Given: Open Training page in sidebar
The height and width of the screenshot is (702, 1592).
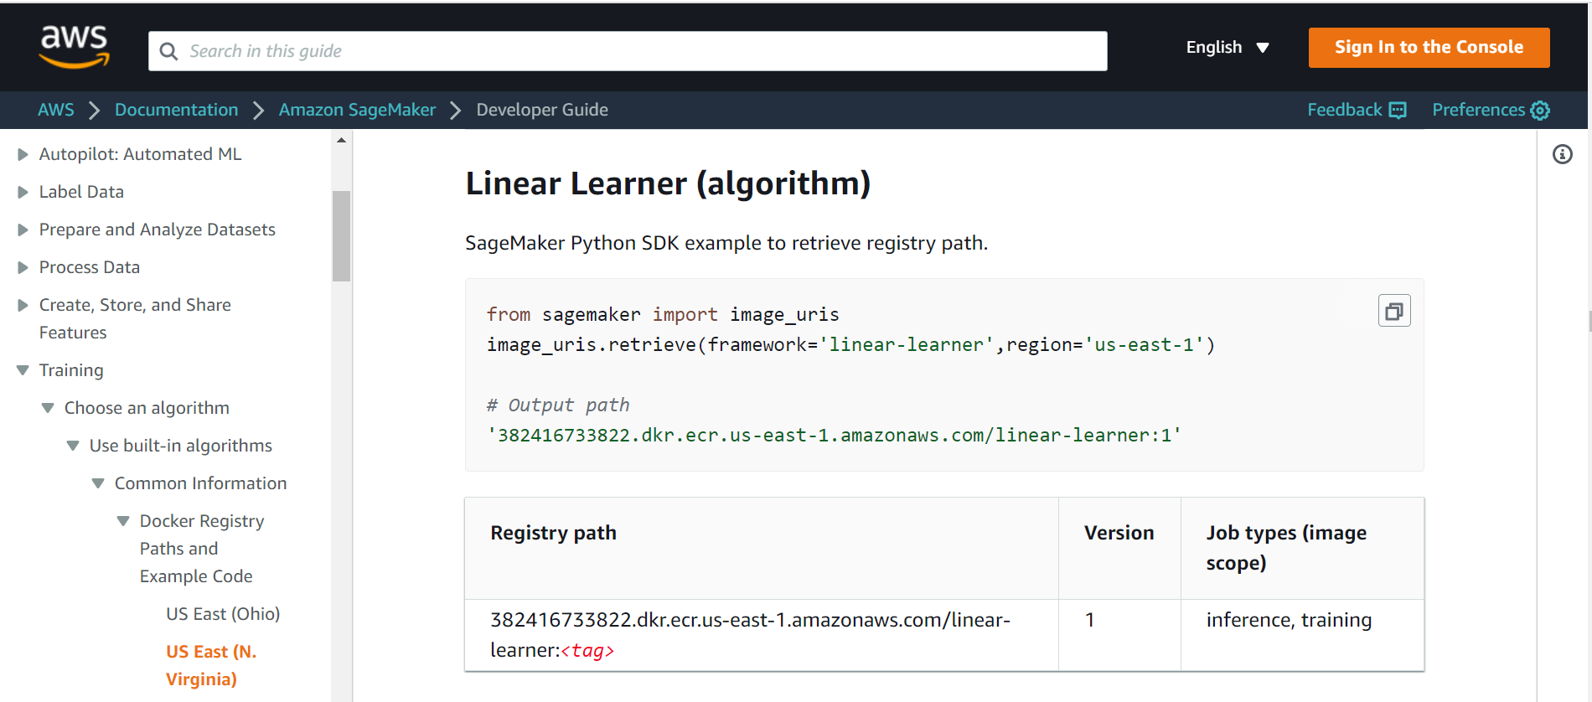Looking at the screenshot, I should click(x=71, y=370).
